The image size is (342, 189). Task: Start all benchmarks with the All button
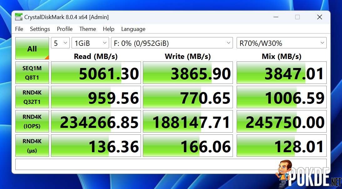pos(32,48)
